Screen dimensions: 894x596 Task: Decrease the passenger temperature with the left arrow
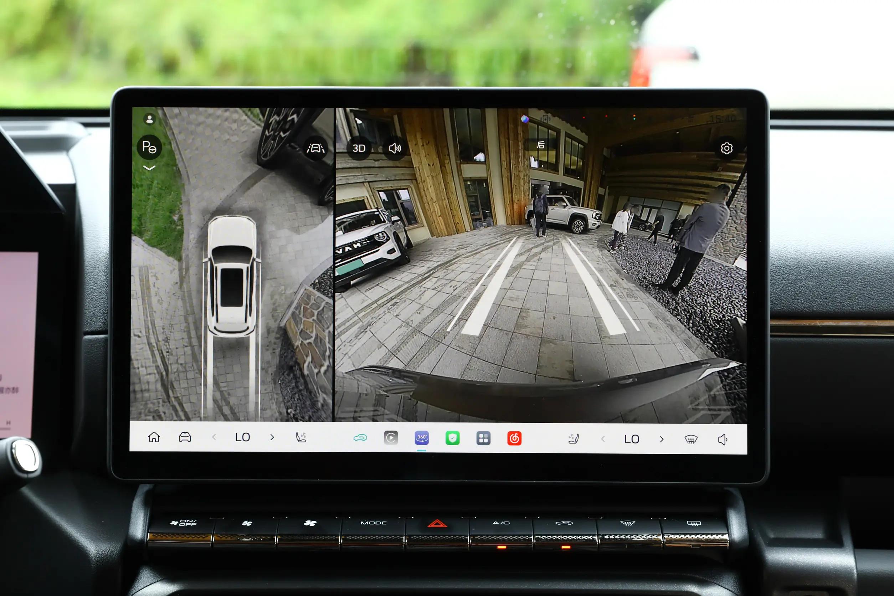point(603,439)
